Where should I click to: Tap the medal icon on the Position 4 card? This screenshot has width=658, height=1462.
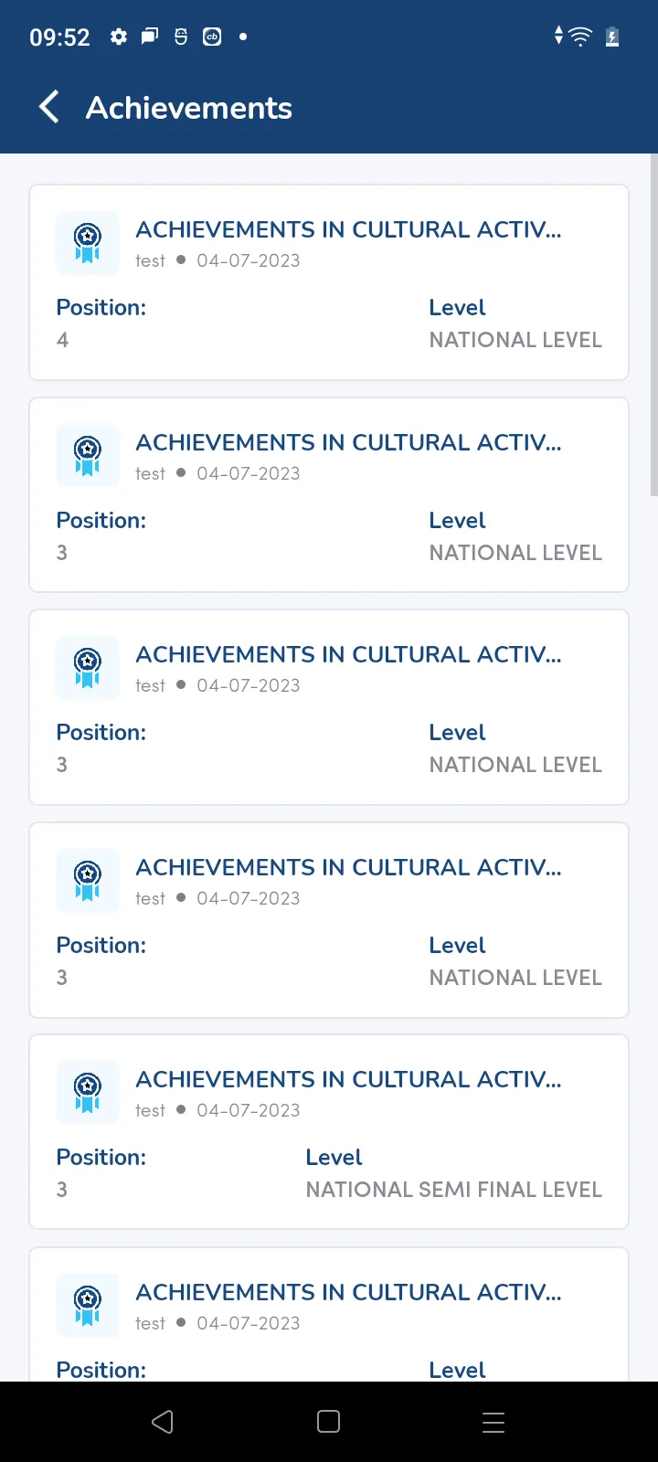pyautogui.click(x=88, y=243)
